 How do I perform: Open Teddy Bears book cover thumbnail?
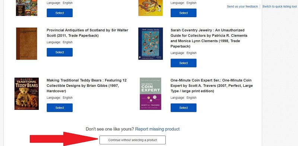pyautogui.click(x=26, y=93)
